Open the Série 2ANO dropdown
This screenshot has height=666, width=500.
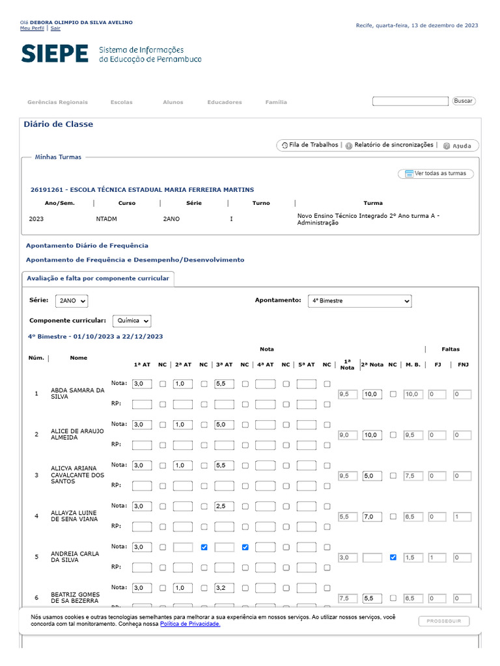point(72,301)
